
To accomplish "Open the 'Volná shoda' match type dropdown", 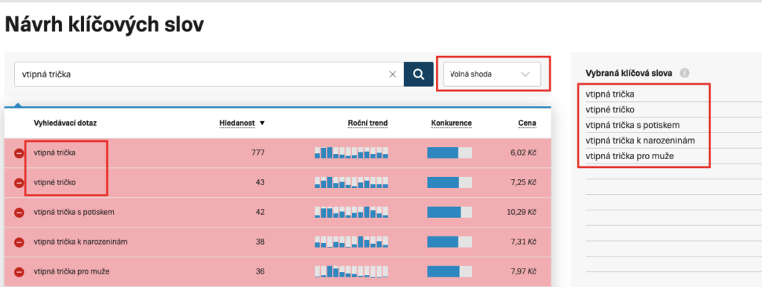I will point(493,74).
